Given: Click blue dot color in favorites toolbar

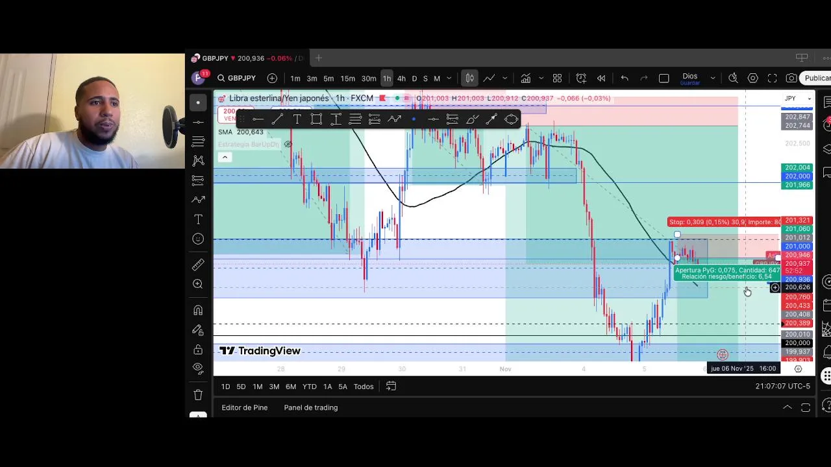Looking at the screenshot, I should (x=414, y=119).
